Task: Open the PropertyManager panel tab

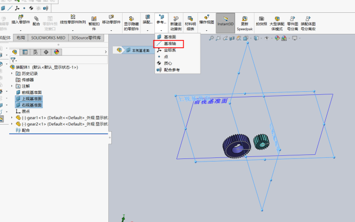Action: click(25, 52)
